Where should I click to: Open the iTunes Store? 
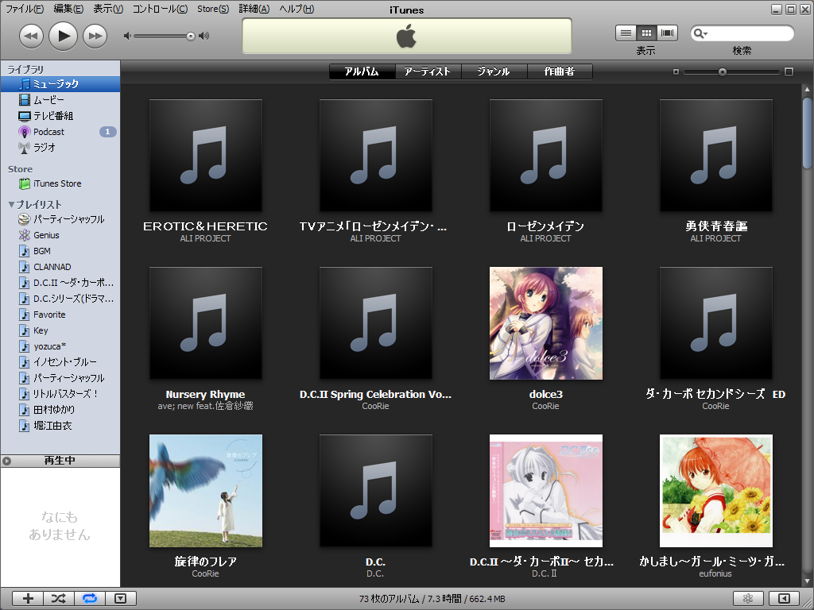click(x=60, y=183)
